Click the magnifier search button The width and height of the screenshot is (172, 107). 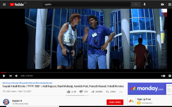136,5
